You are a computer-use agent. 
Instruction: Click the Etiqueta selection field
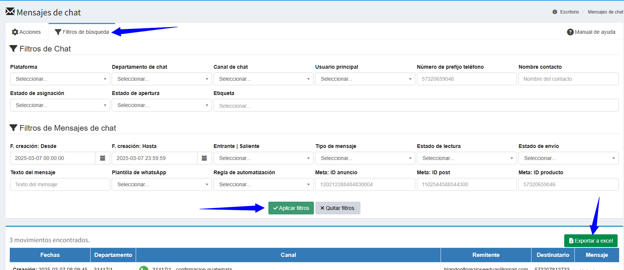coord(416,106)
